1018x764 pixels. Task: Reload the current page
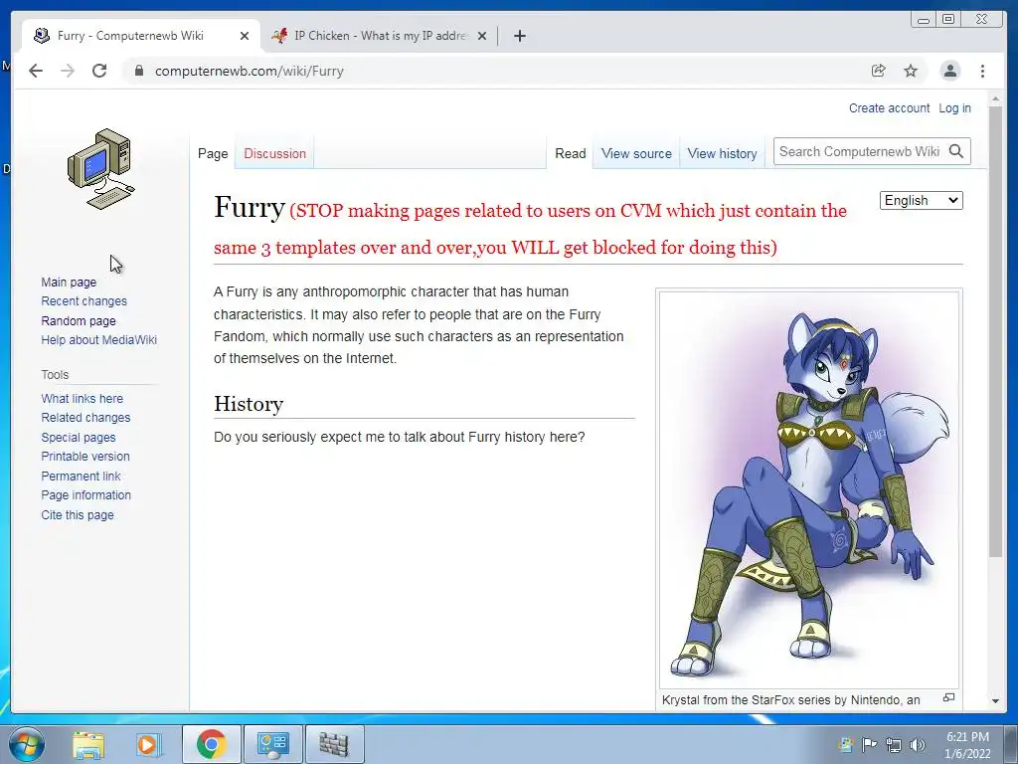tap(99, 71)
